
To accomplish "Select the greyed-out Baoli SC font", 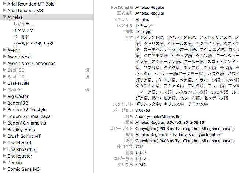I will [16, 70].
